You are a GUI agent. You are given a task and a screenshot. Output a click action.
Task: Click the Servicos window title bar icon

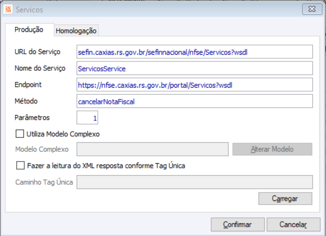pyautogui.click(x=8, y=9)
